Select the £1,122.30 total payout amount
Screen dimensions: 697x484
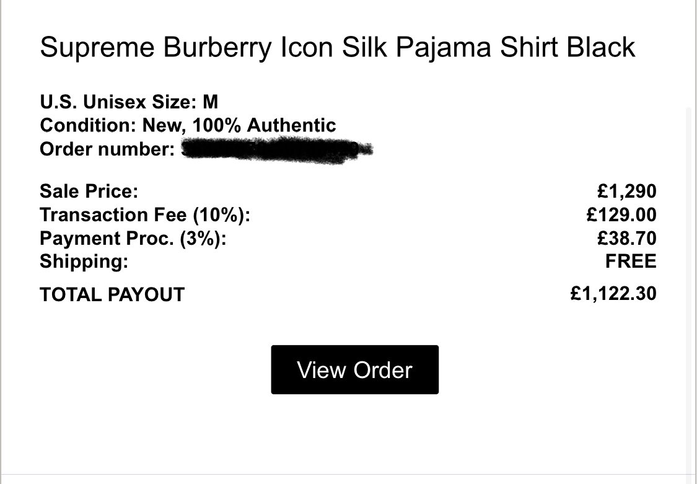point(613,294)
